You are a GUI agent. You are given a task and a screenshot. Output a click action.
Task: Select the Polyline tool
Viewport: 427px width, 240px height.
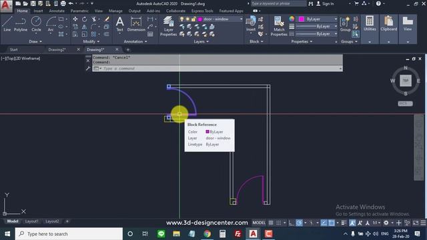(21, 24)
